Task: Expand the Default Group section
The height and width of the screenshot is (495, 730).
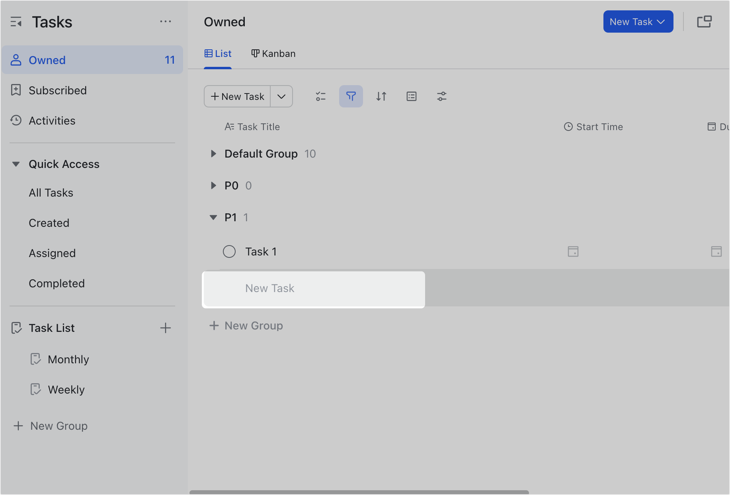Action: tap(213, 154)
